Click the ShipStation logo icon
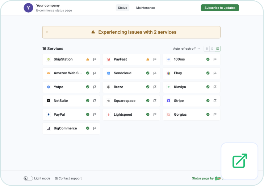The image size is (264, 186). (x=49, y=59)
